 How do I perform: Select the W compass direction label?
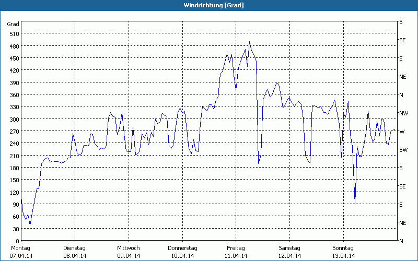coord(402,132)
